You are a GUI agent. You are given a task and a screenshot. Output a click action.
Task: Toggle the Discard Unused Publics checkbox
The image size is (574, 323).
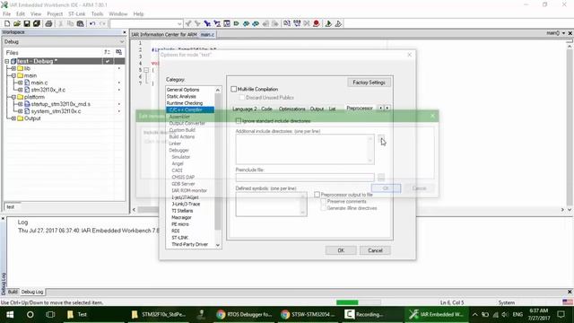[x=241, y=98]
